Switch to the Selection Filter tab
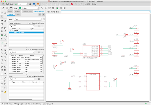This screenshot has width=151, height=105. (27, 12)
